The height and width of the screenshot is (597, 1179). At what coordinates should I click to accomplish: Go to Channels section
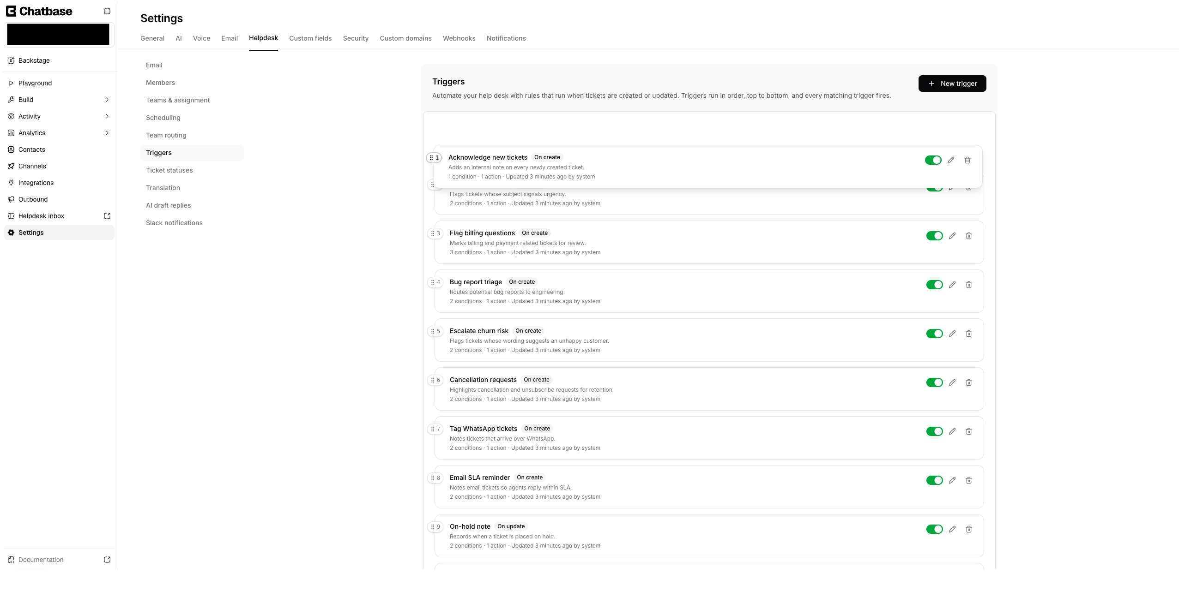point(59,166)
